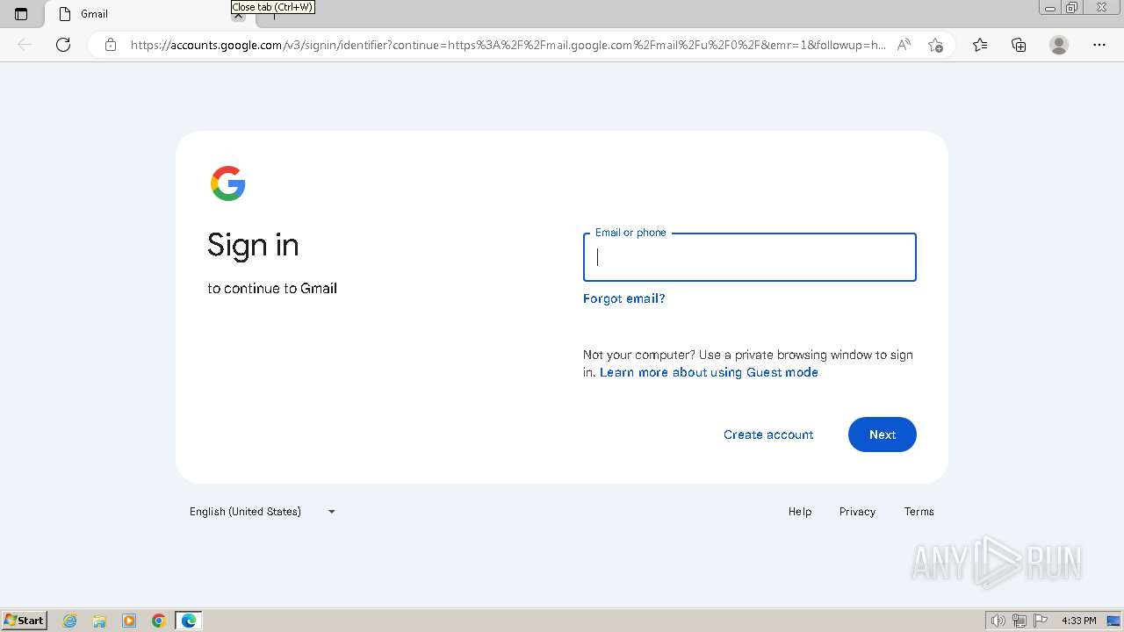Restore down the browser window
The height and width of the screenshot is (632, 1124).
tap(1072, 8)
